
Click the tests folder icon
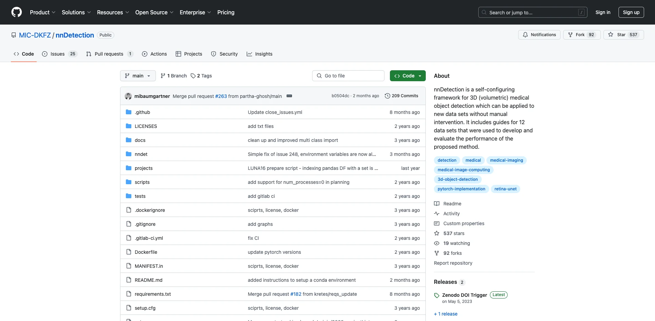point(129,196)
